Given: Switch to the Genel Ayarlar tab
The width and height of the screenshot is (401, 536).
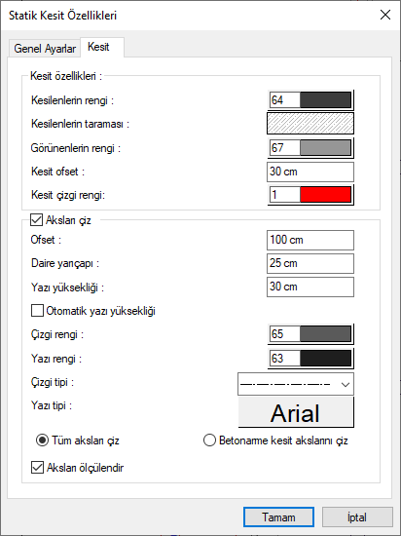Looking at the screenshot, I should (45, 49).
